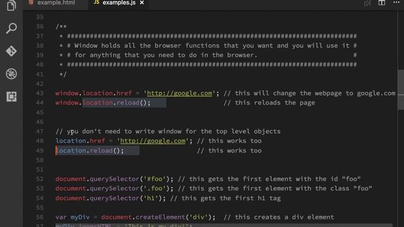
Task: Open the Explorer files panel
Action: (11, 6)
